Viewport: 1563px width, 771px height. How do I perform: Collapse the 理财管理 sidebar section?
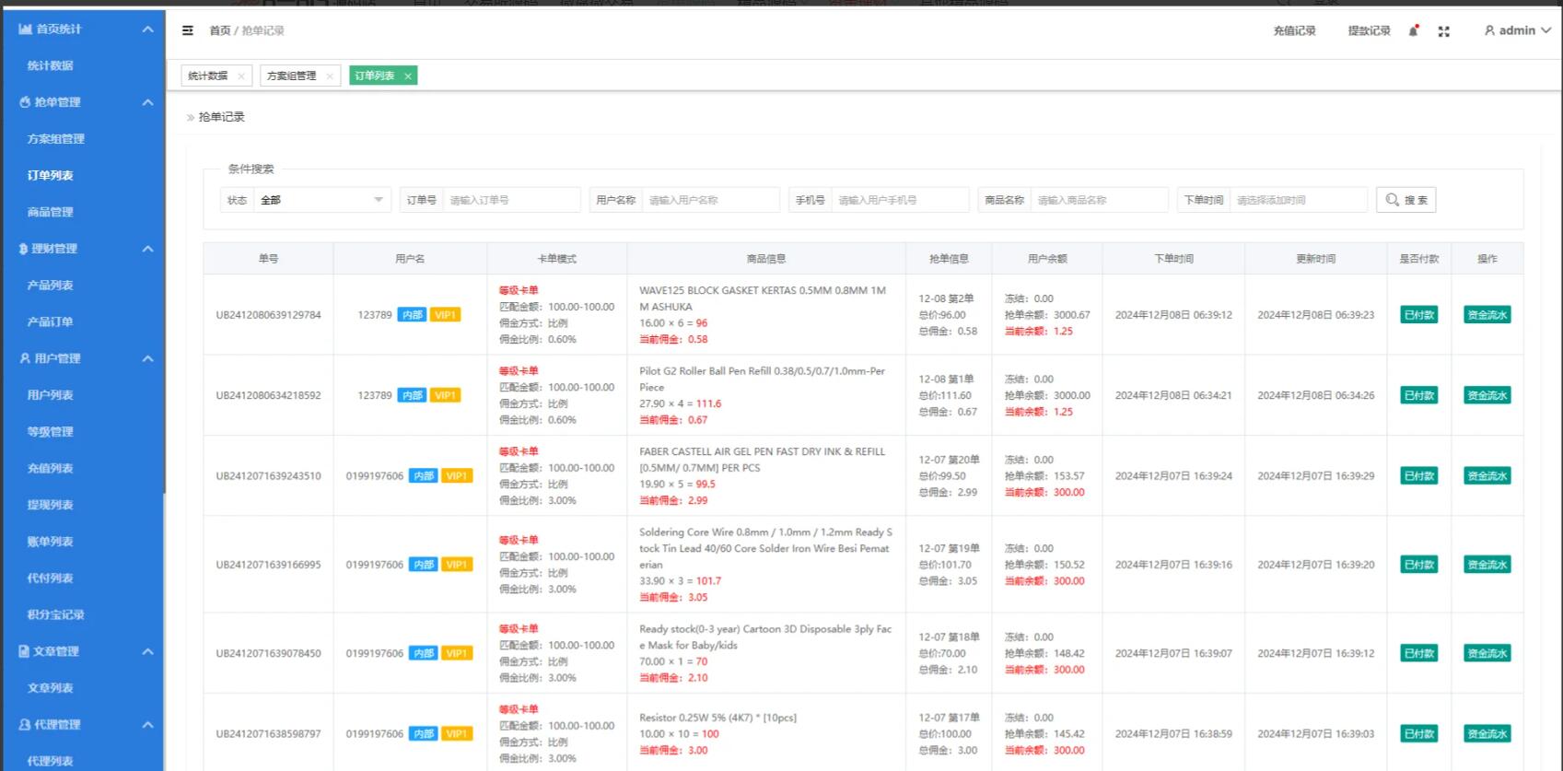[x=147, y=249]
